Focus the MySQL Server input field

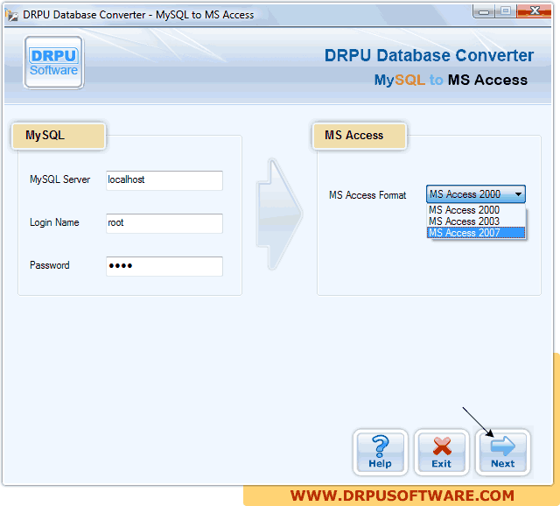pos(164,180)
